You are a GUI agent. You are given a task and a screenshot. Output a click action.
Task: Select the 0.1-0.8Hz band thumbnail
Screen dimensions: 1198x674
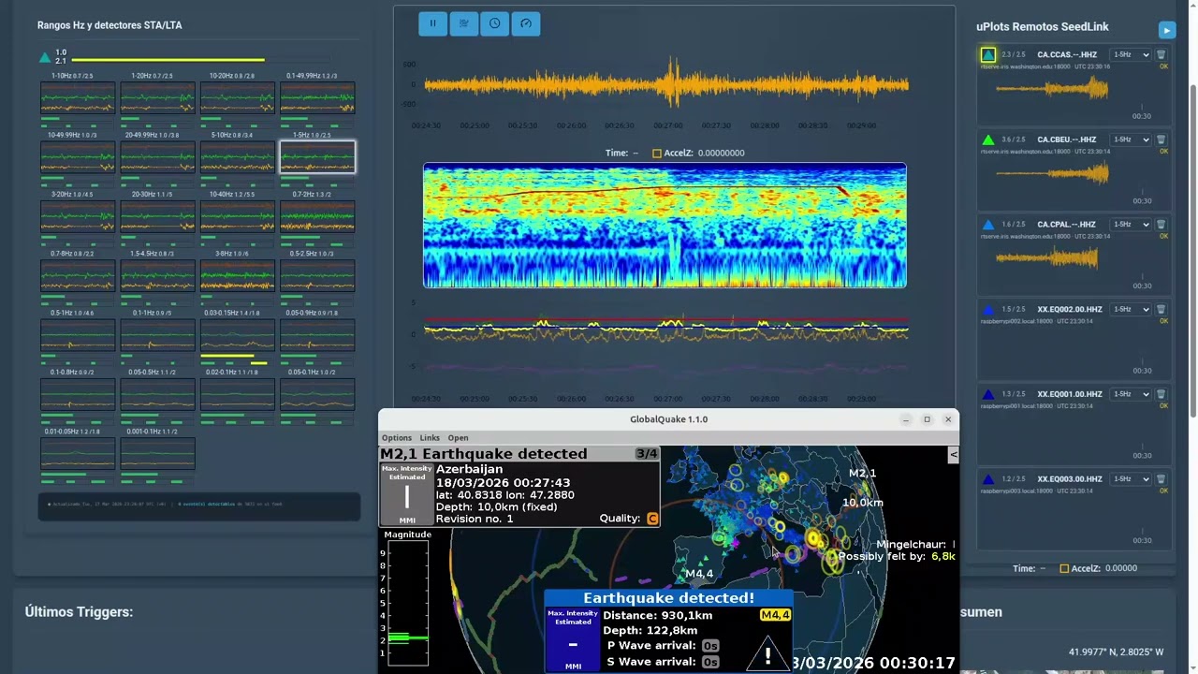tap(78, 394)
